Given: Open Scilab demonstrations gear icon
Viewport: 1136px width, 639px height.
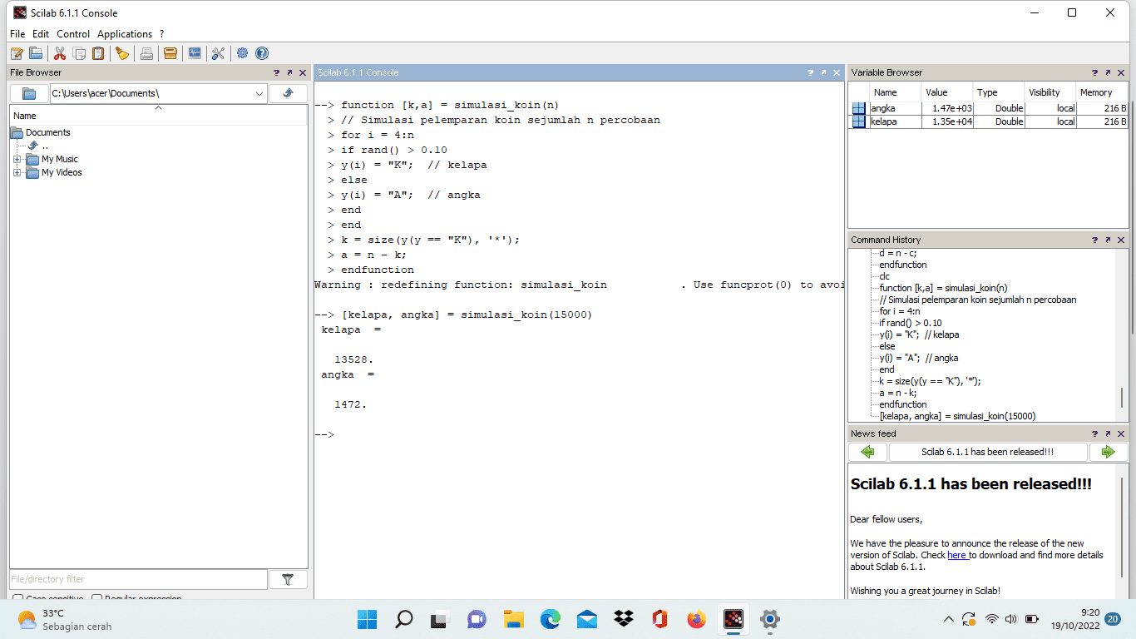Looking at the screenshot, I should [x=242, y=53].
